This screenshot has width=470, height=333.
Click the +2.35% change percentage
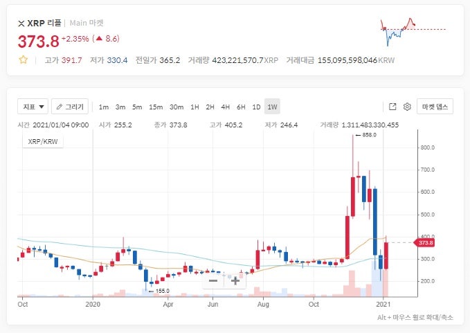75,39
